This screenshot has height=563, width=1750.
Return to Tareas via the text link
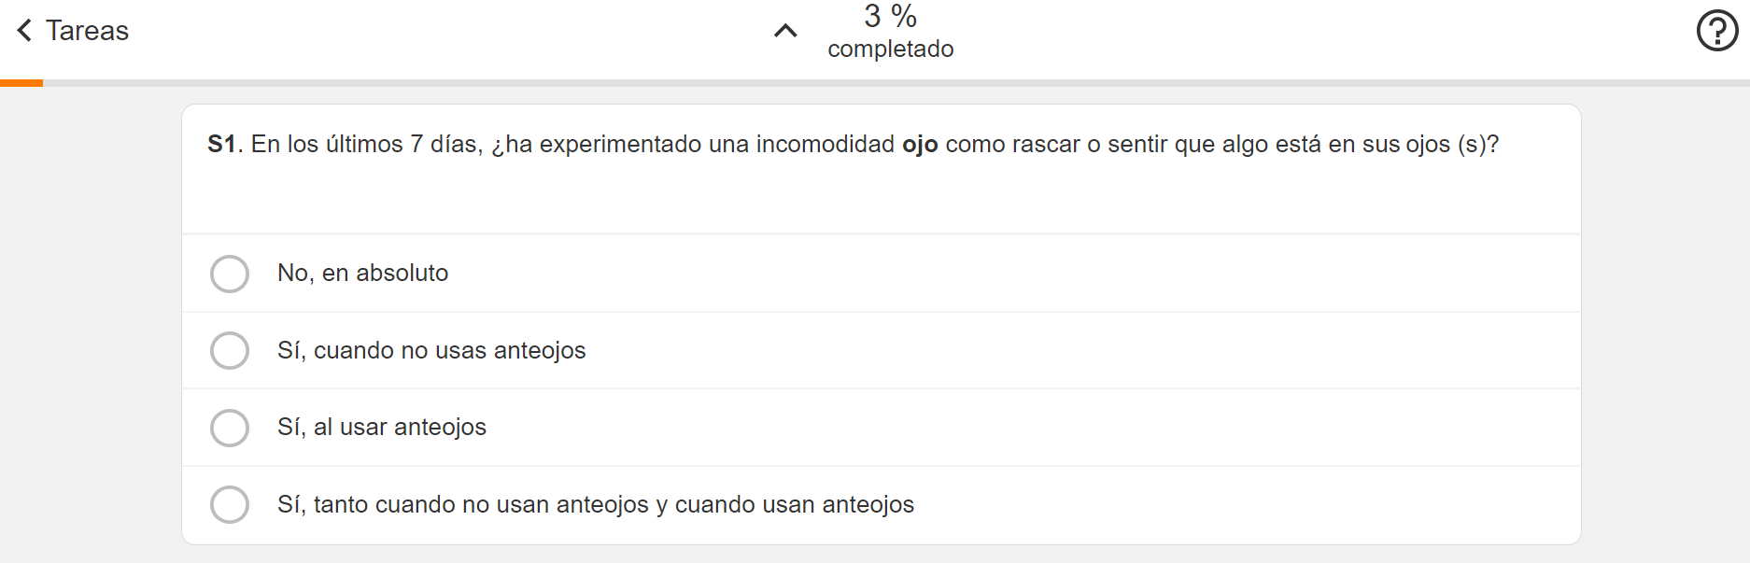click(87, 31)
